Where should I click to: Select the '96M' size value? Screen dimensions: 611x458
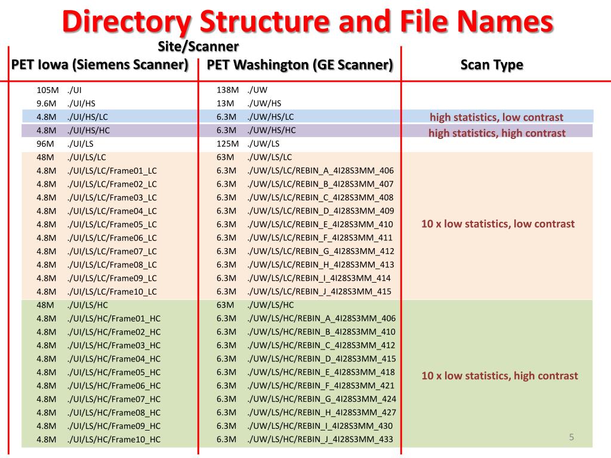[45, 144]
